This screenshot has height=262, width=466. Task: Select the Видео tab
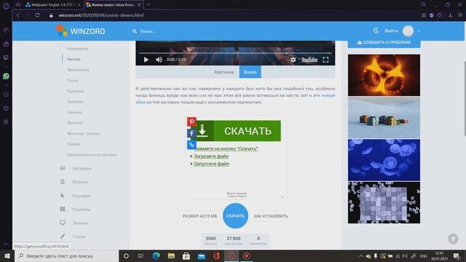point(250,72)
